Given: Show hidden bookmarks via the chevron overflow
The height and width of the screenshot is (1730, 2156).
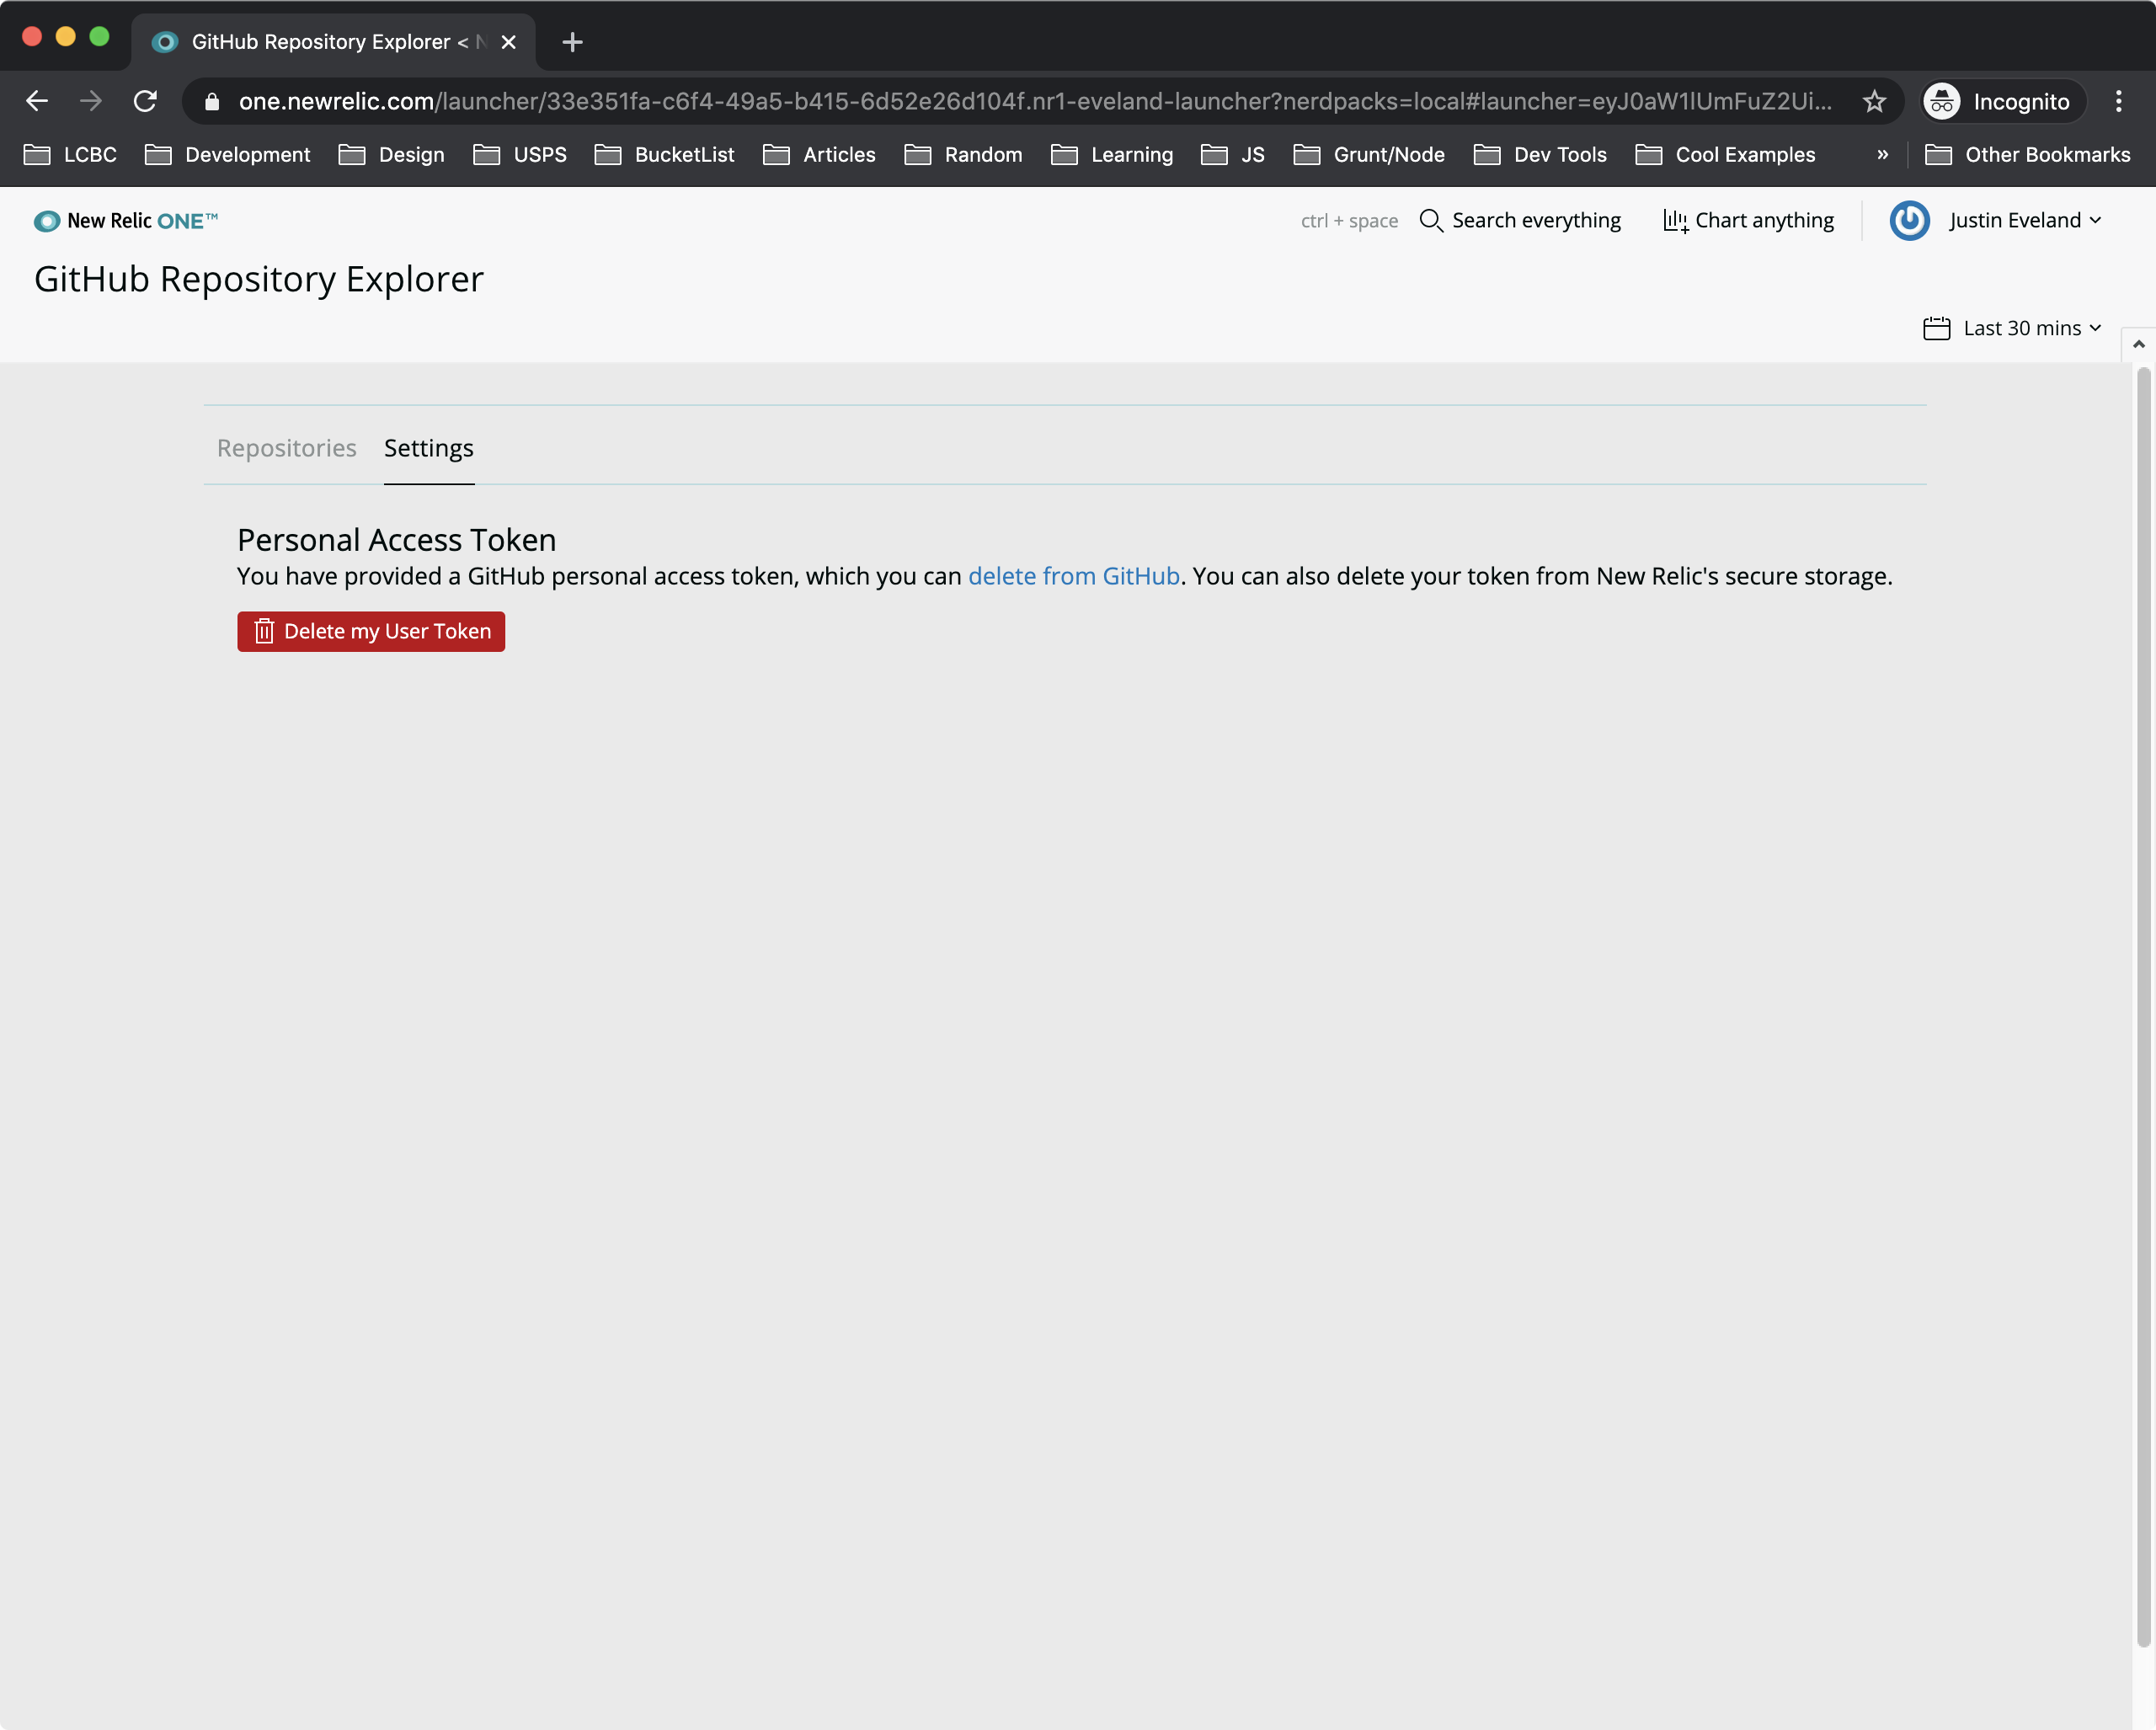Looking at the screenshot, I should click(x=1882, y=155).
